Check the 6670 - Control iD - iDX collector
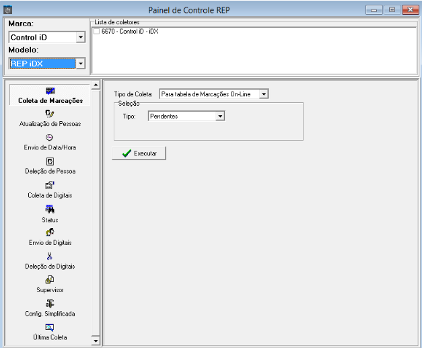This screenshot has height=348, width=422. [x=97, y=32]
